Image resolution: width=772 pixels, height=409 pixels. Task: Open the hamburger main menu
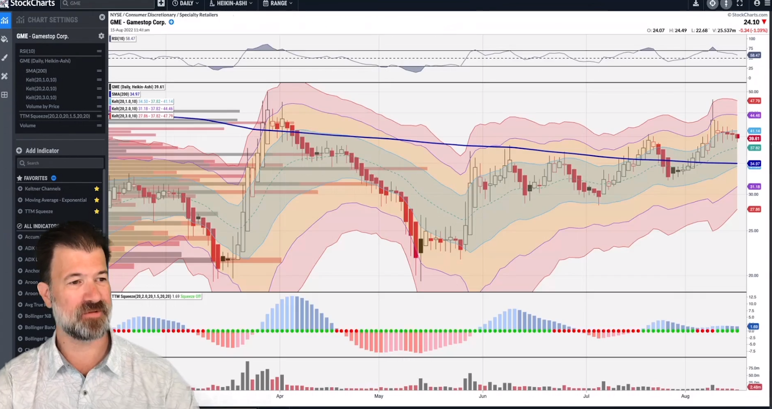coord(768,3)
